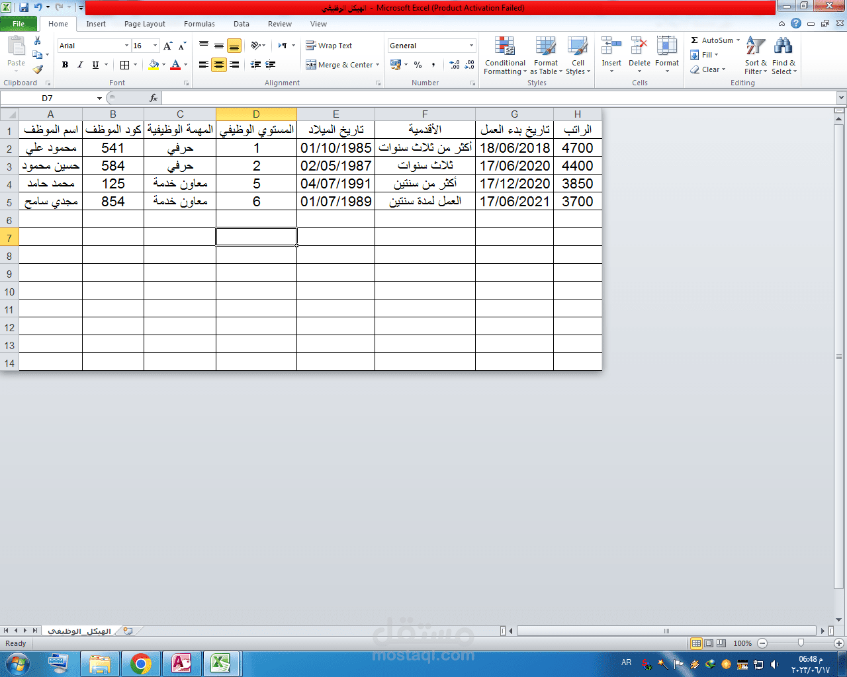
Task: Save the workbook from Quick Access toolbar
Action: [x=24, y=7]
